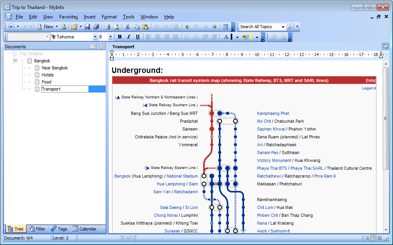
Task: Click tag icon in Documents header
Action: tap(101, 46)
